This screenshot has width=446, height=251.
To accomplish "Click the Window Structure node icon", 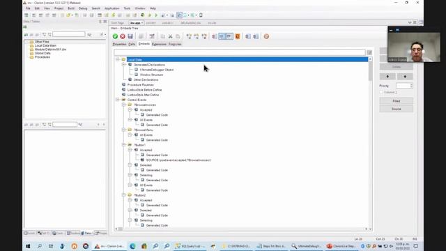I will coord(136,75).
